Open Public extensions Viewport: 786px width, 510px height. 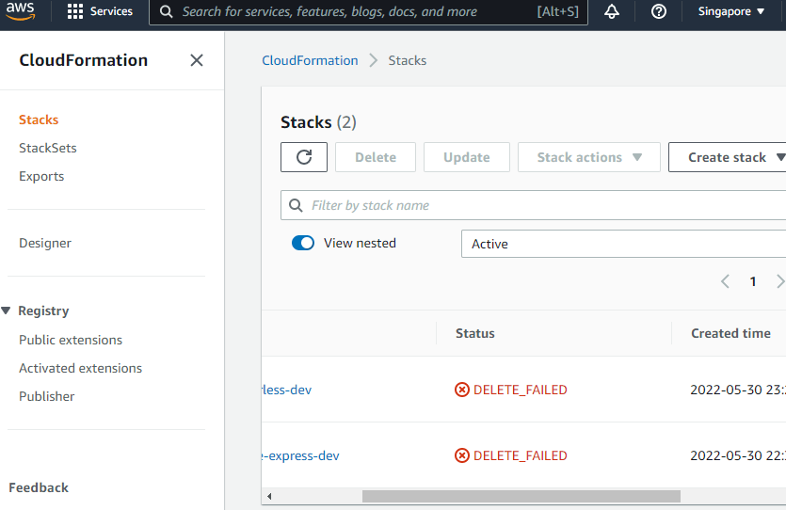(x=71, y=340)
